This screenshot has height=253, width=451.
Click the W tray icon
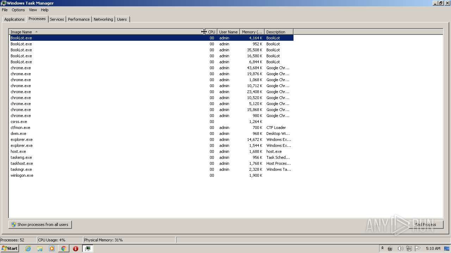click(x=390, y=248)
